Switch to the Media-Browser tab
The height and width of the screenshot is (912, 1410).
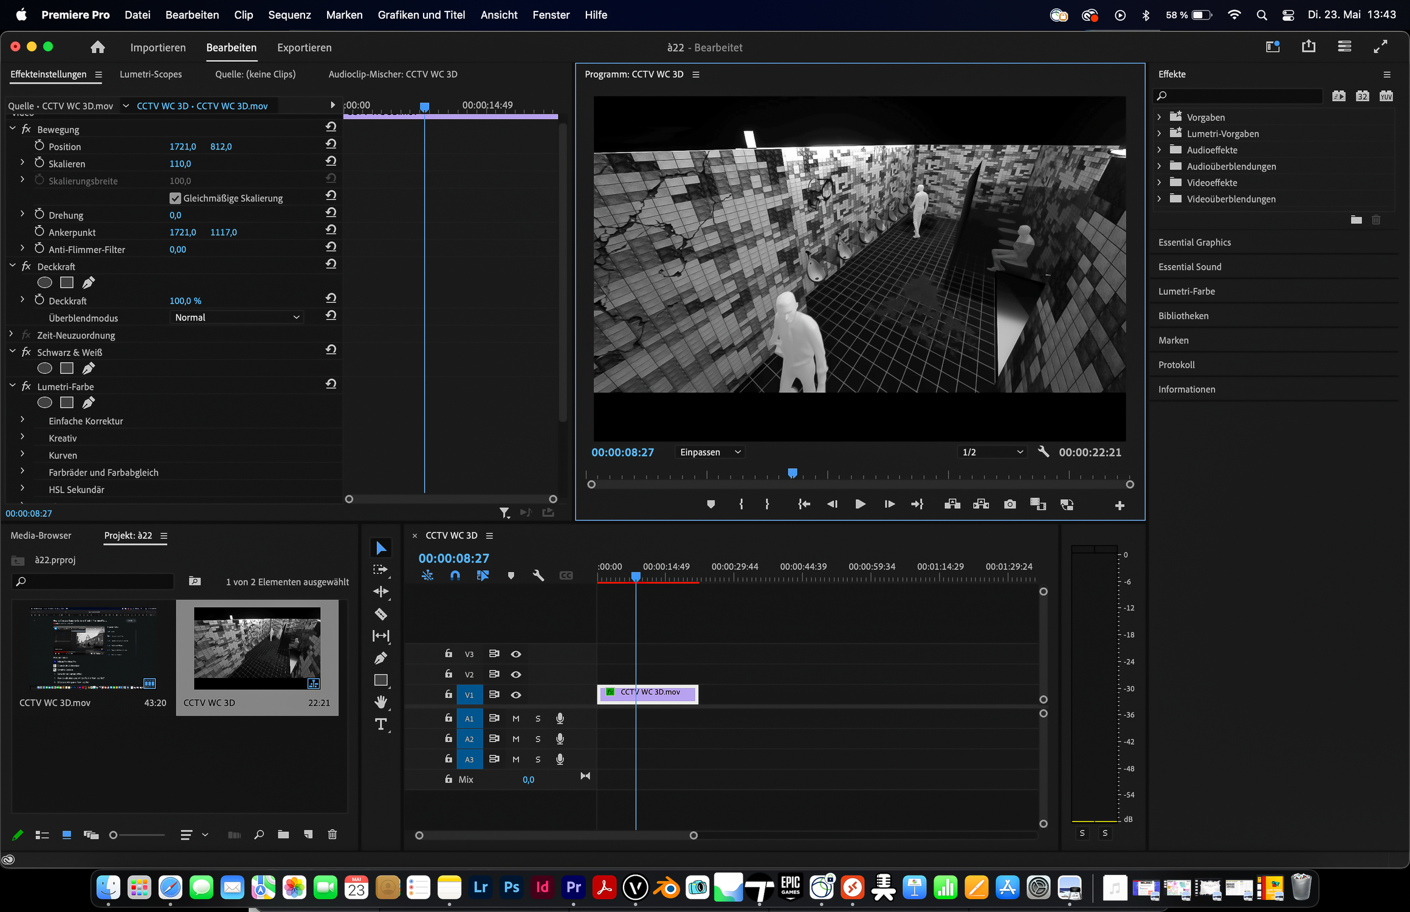pyautogui.click(x=41, y=535)
